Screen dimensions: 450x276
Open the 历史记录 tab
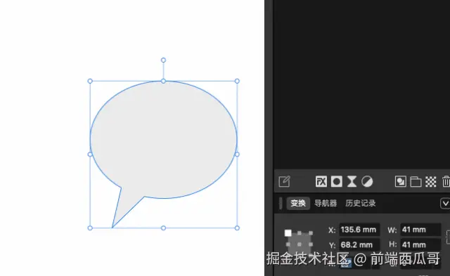coord(361,203)
